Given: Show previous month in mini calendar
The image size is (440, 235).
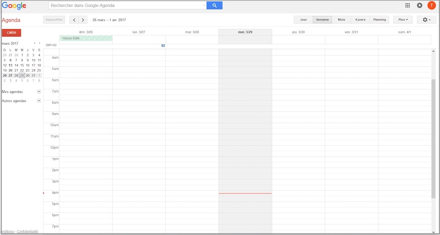Looking at the screenshot, I should coord(34,43).
